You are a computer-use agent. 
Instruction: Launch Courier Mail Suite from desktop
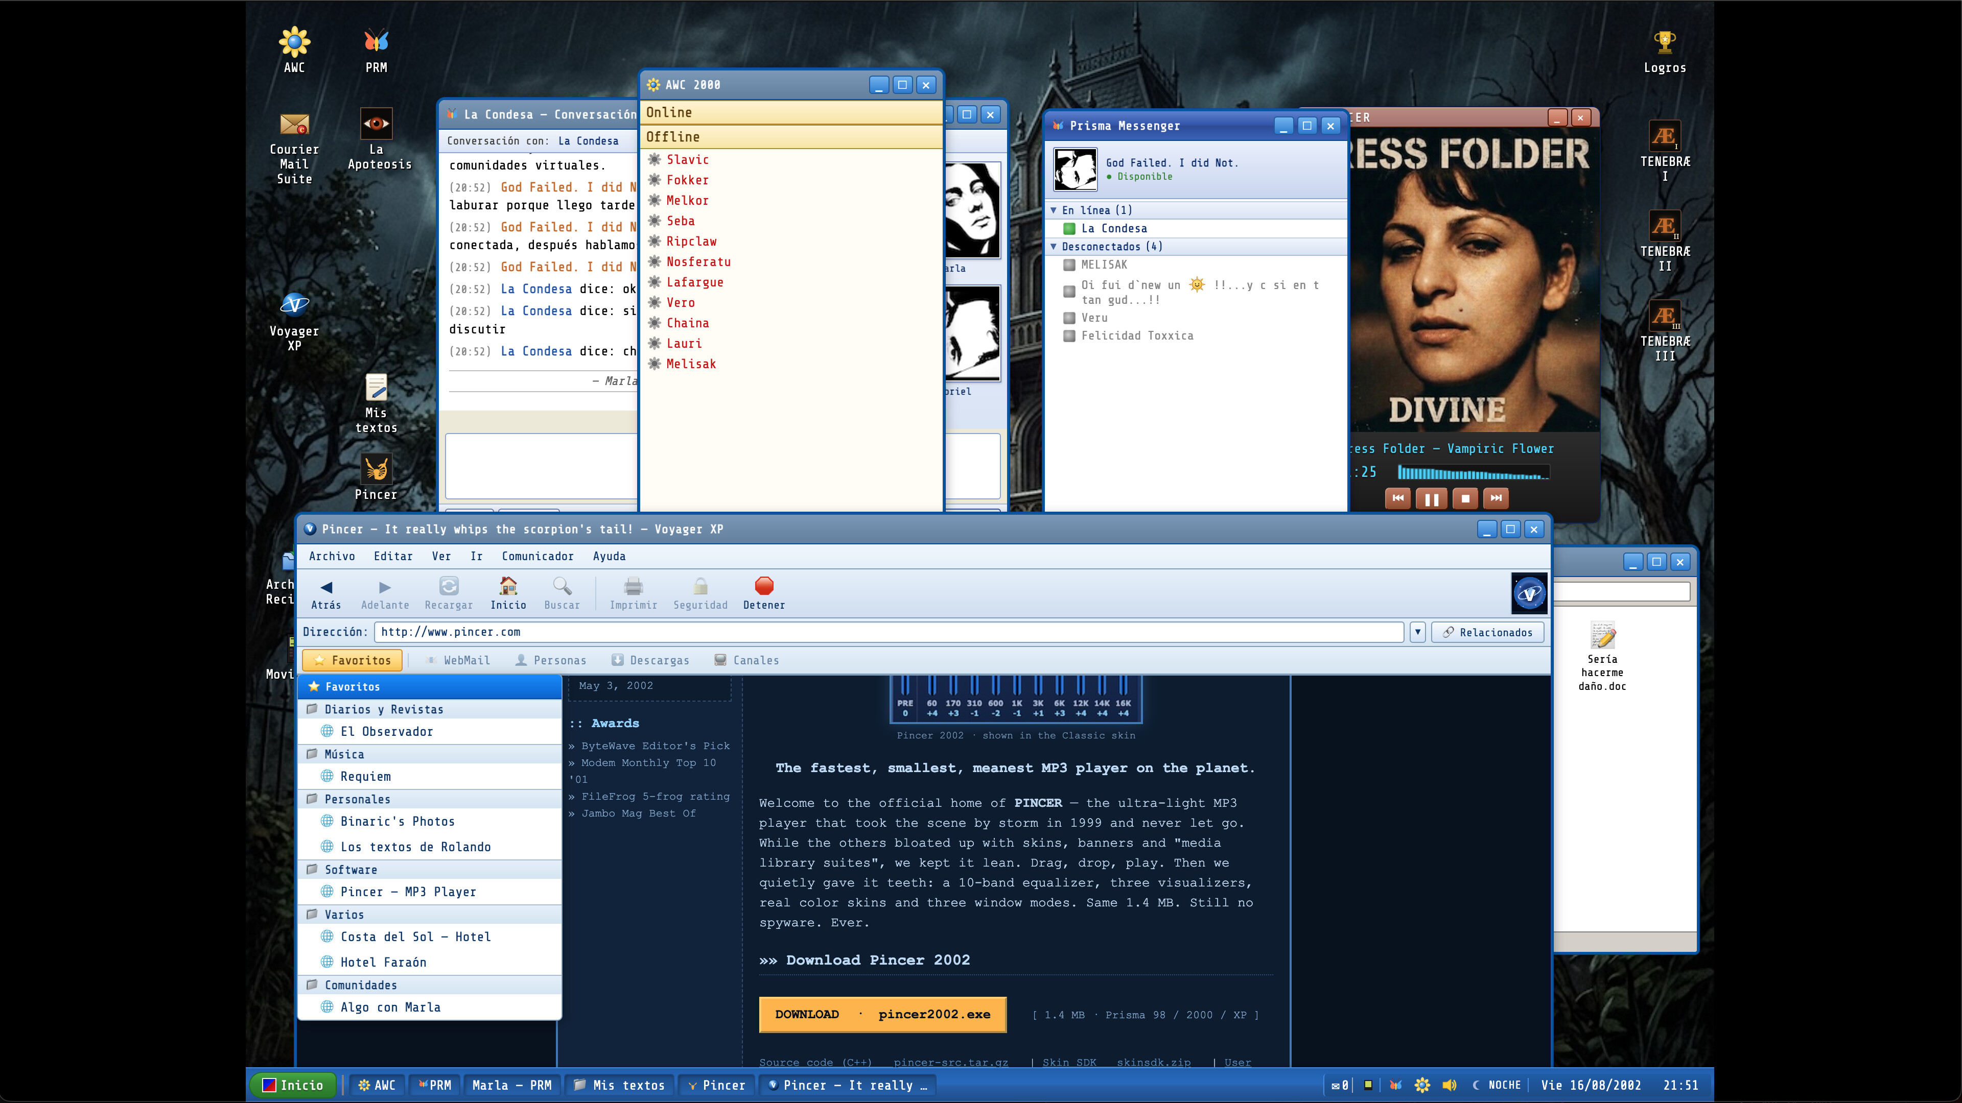(x=294, y=149)
